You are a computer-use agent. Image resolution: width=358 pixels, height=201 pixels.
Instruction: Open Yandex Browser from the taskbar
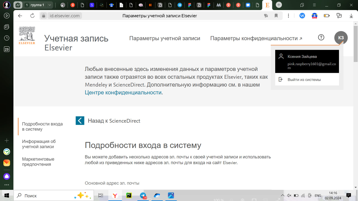[x=115, y=195]
